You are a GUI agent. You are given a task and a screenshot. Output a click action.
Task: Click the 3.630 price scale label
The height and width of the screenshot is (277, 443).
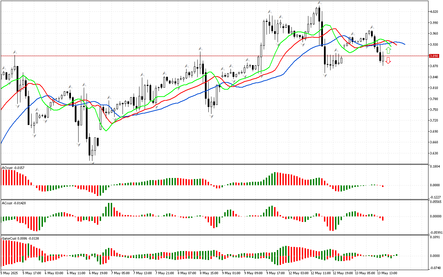tap(434, 153)
